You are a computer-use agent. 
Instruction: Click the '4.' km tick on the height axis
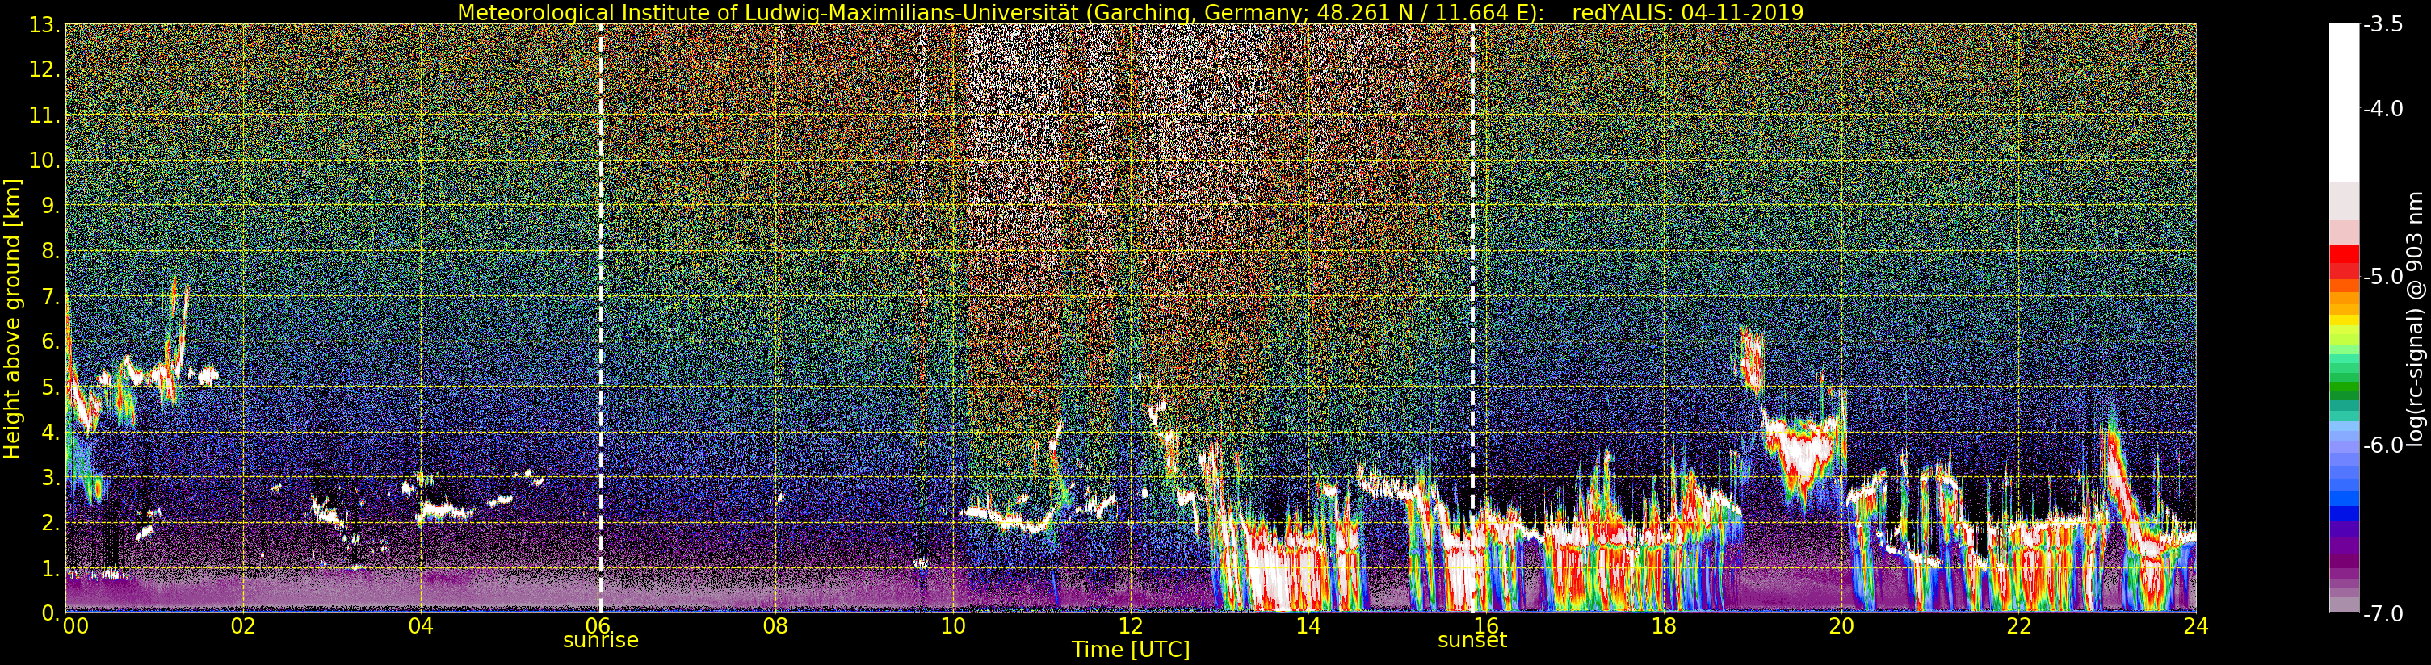coord(51,432)
